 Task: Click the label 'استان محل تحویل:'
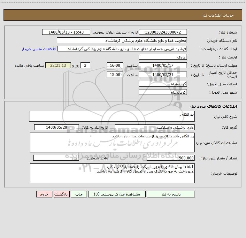click(222, 84)
